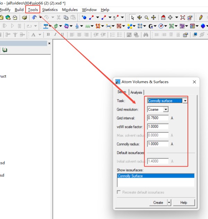Open the Build menu
The width and height of the screenshot is (208, 219).
click(19, 10)
